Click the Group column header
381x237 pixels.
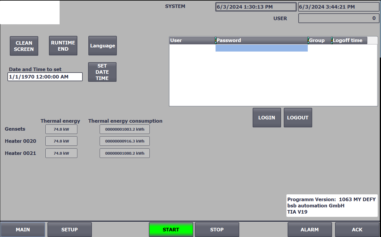(x=319, y=41)
